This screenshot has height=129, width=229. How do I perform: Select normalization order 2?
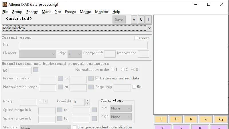pyautogui.click(x=123, y=70)
